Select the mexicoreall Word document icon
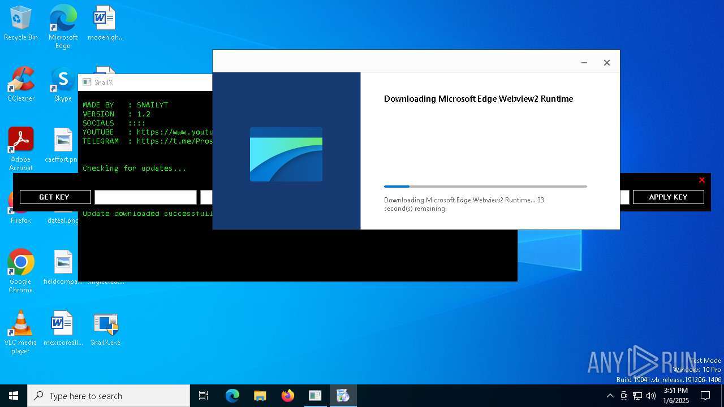Viewport: 724px width, 407px height. click(63, 328)
